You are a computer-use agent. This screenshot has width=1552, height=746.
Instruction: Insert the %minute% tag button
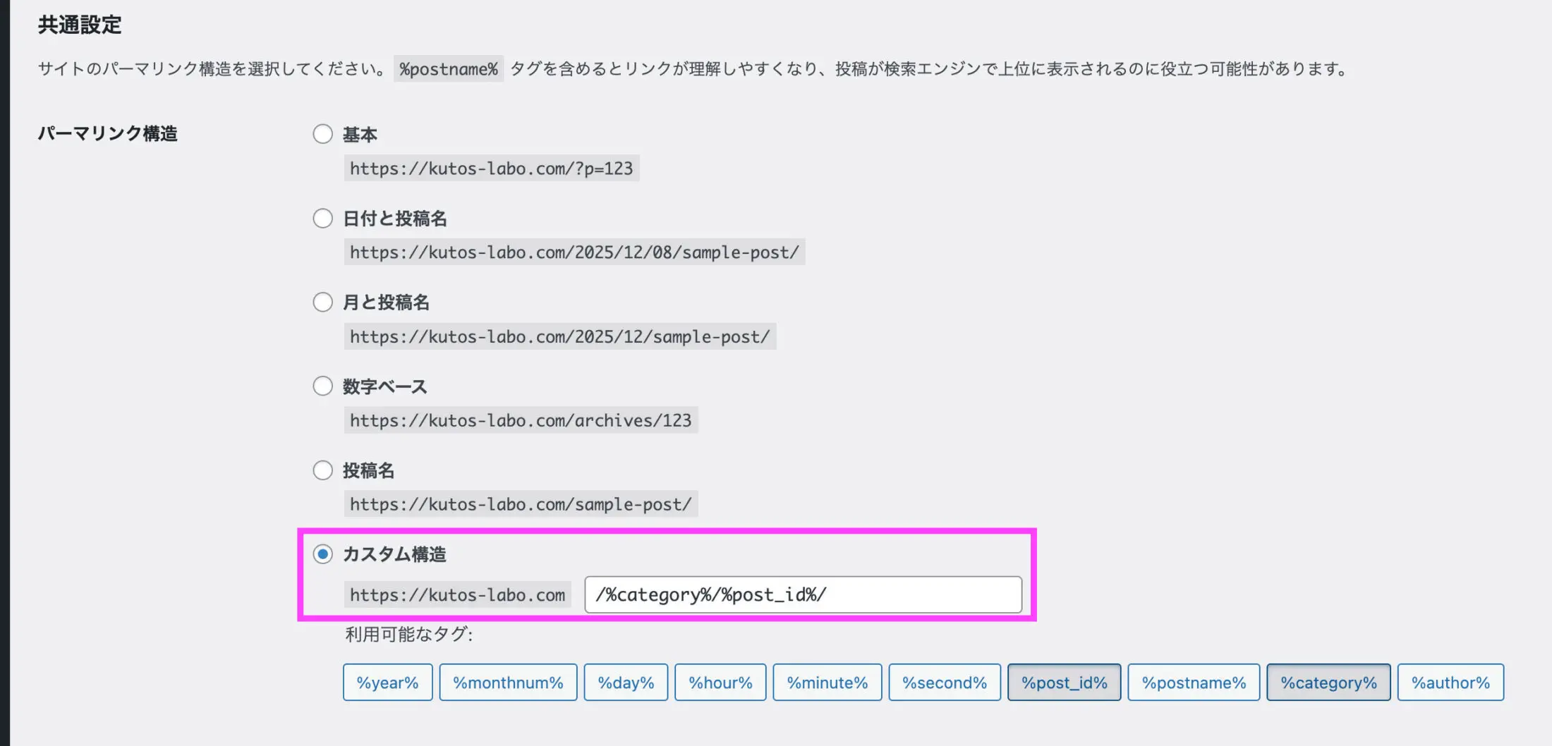click(827, 683)
